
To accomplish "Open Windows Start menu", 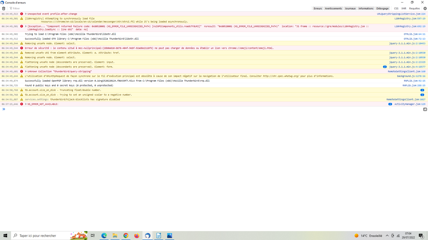I will click(x=5, y=236).
